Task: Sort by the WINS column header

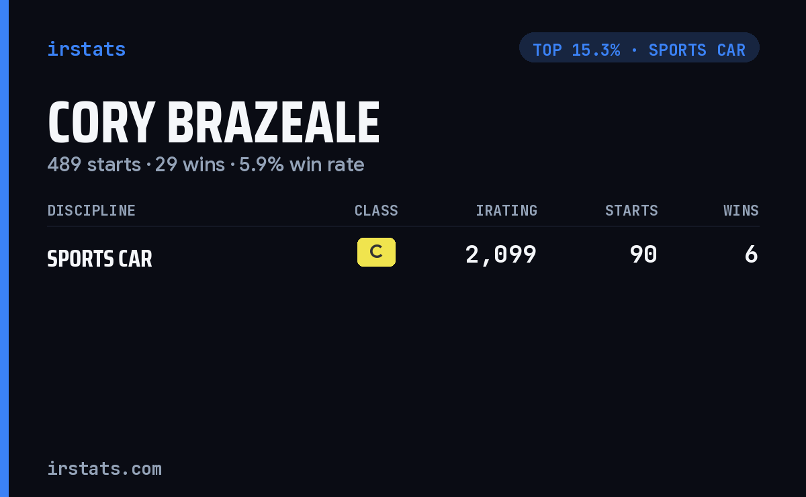Action: [741, 210]
